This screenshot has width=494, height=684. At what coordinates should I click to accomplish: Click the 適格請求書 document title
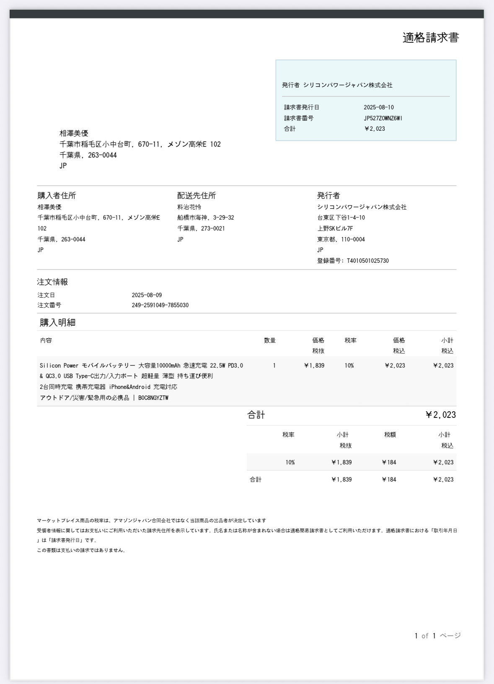pyautogui.click(x=430, y=38)
